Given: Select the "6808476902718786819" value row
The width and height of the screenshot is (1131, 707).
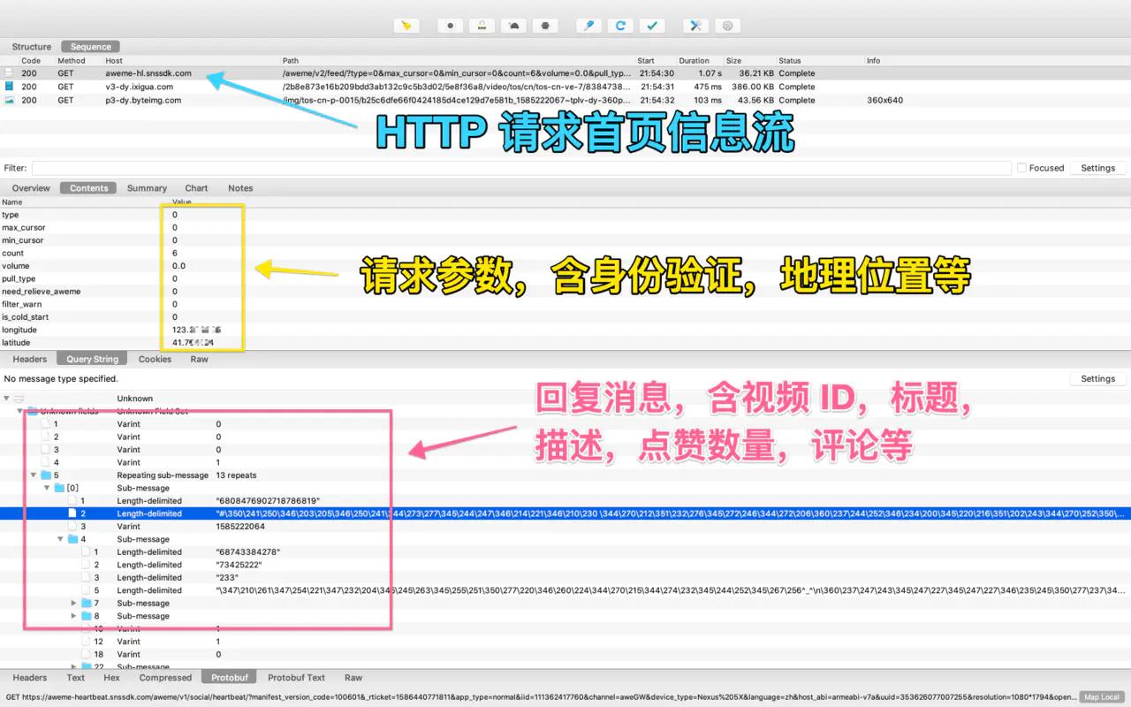Looking at the screenshot, I should [565, 501].
